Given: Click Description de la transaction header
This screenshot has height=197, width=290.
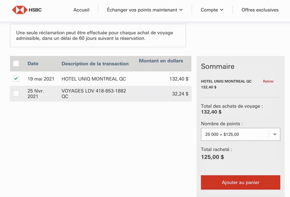Looking at the screenshot, I should pyautogui.click(x=95, y=64).
